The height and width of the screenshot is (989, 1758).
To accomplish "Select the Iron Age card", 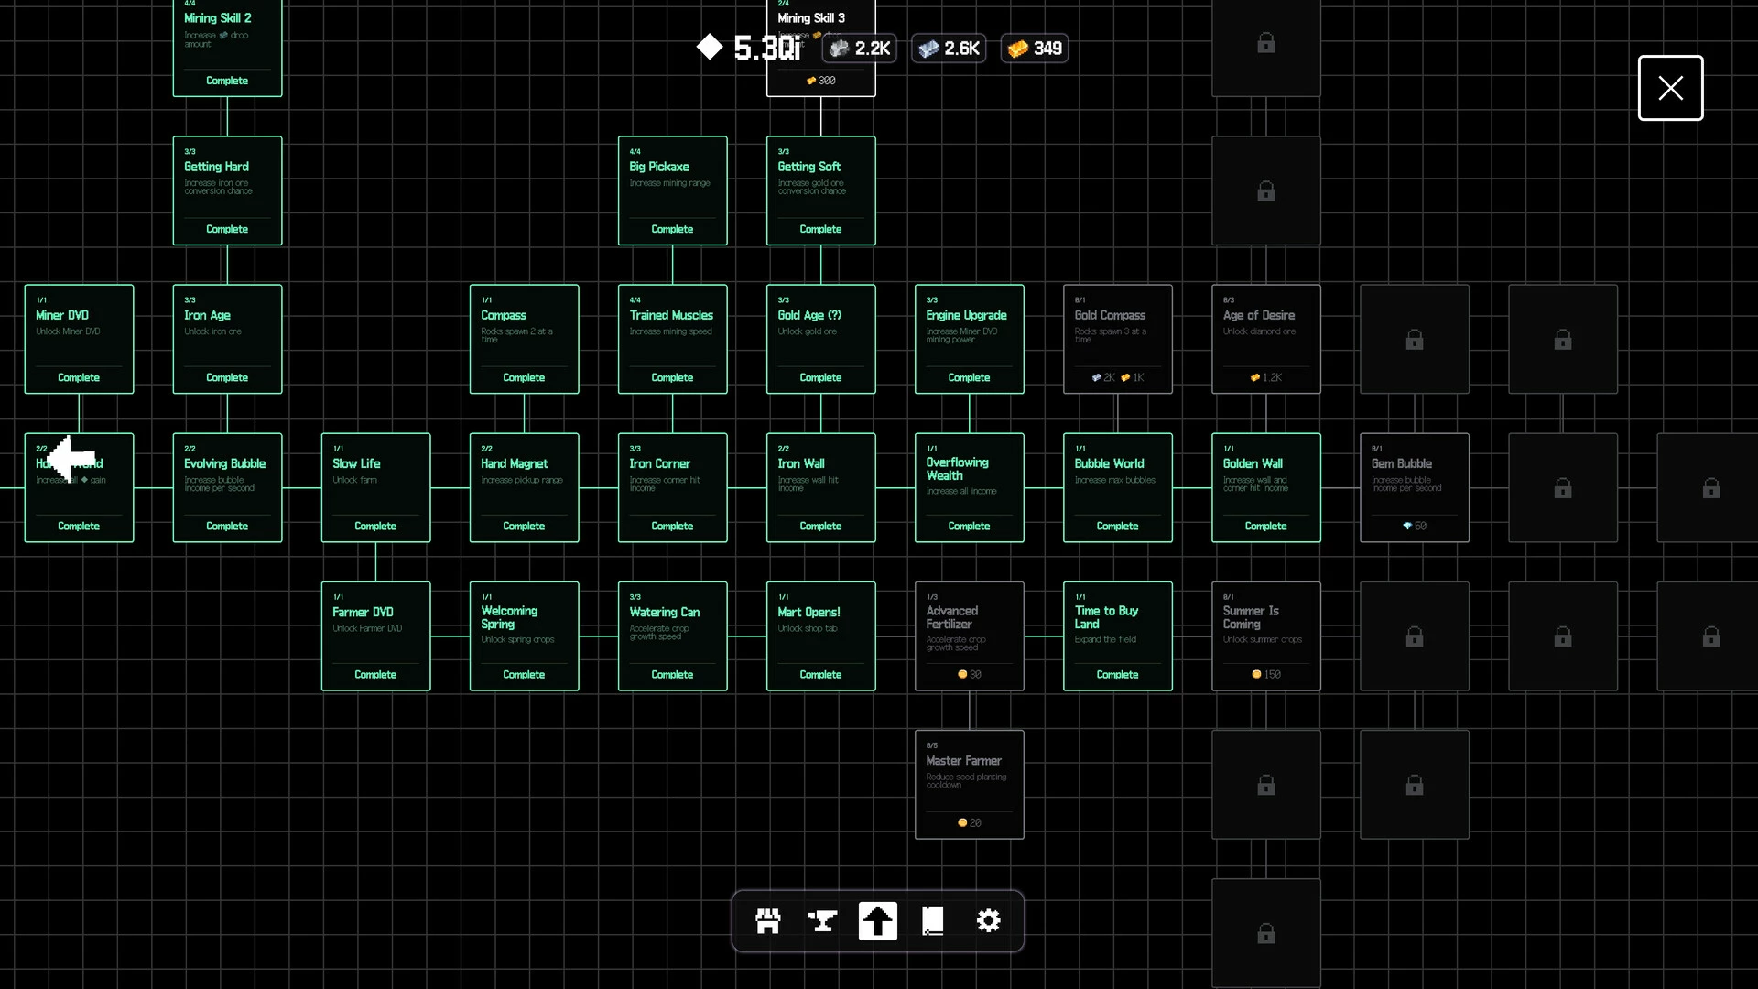I will pyautogui.click(x=227, y=339).
